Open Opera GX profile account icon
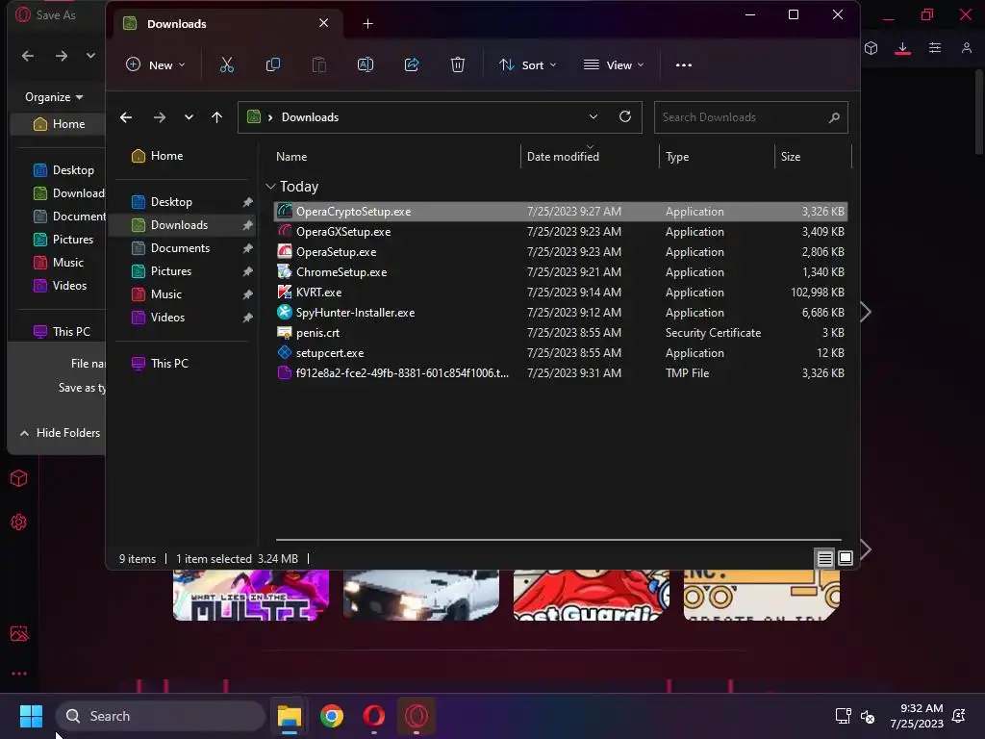Image resolution: width=985 pixels, height=739 pixels. pos(966,48)
